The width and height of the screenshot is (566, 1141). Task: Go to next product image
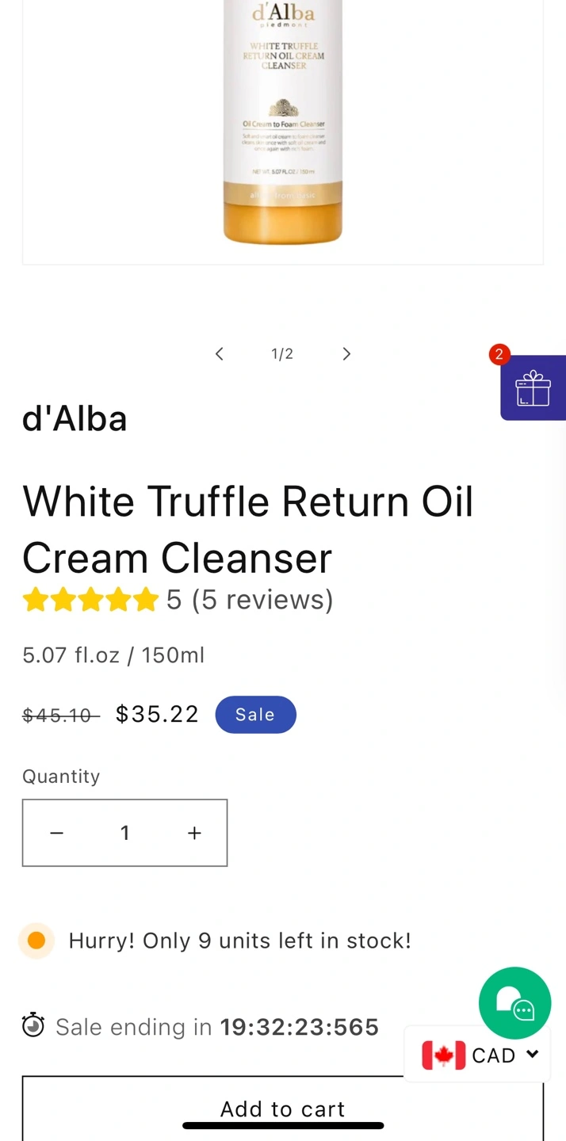click(346, 354)
